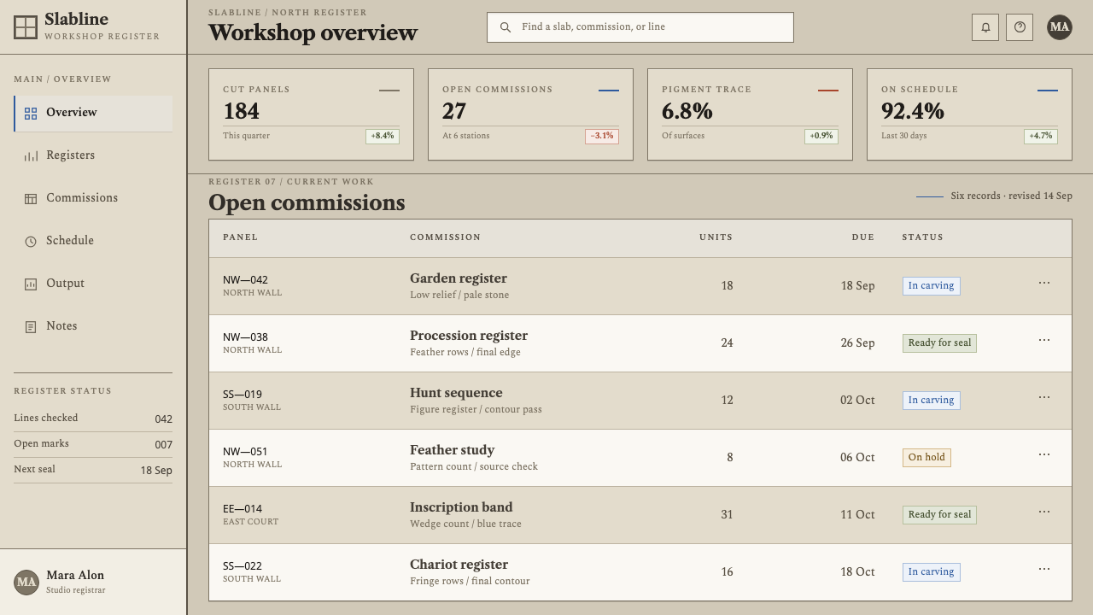Screen dimensions: 1093x615
Task: Click the Next seal 18 Sep entry
Action: pos(93,470)
